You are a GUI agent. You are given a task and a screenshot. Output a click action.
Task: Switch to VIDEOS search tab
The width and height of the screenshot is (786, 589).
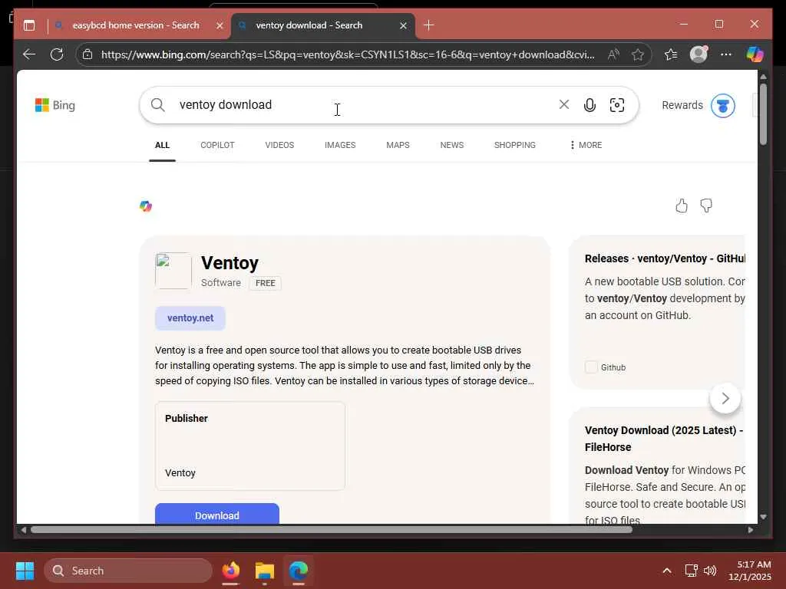pyautogui.click(x=279, y=145)
